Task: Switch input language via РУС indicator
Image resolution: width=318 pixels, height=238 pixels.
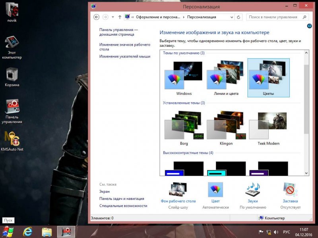Action: point(286,232)
